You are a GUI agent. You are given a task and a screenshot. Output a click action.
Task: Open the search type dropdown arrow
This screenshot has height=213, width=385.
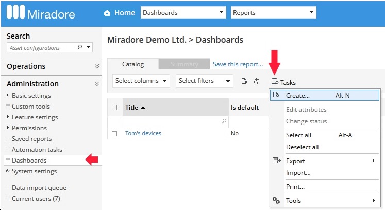click(x=89, y=47)
